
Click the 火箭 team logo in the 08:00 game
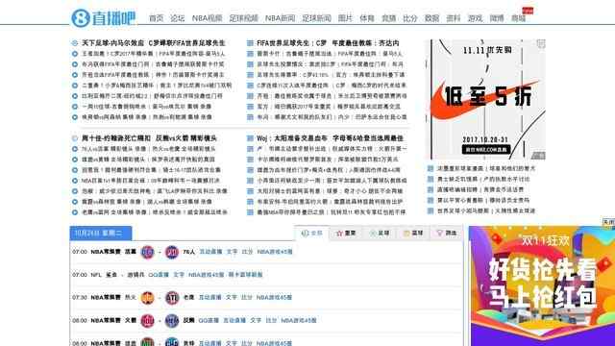tap(147, 321)
